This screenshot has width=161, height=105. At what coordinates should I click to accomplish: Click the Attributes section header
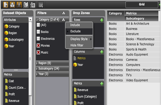click(x=16, y=20)
